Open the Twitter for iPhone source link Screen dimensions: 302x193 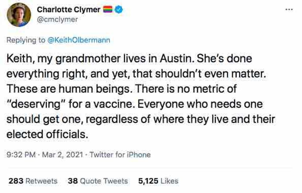click(120, 155)
